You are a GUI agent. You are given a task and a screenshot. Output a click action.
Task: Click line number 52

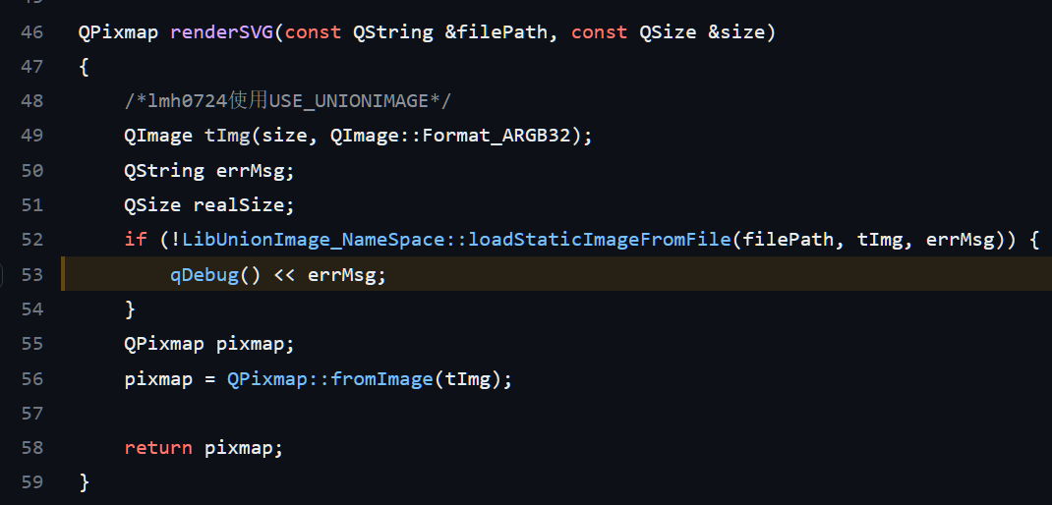pyautogui.click(x=31, y=239)
